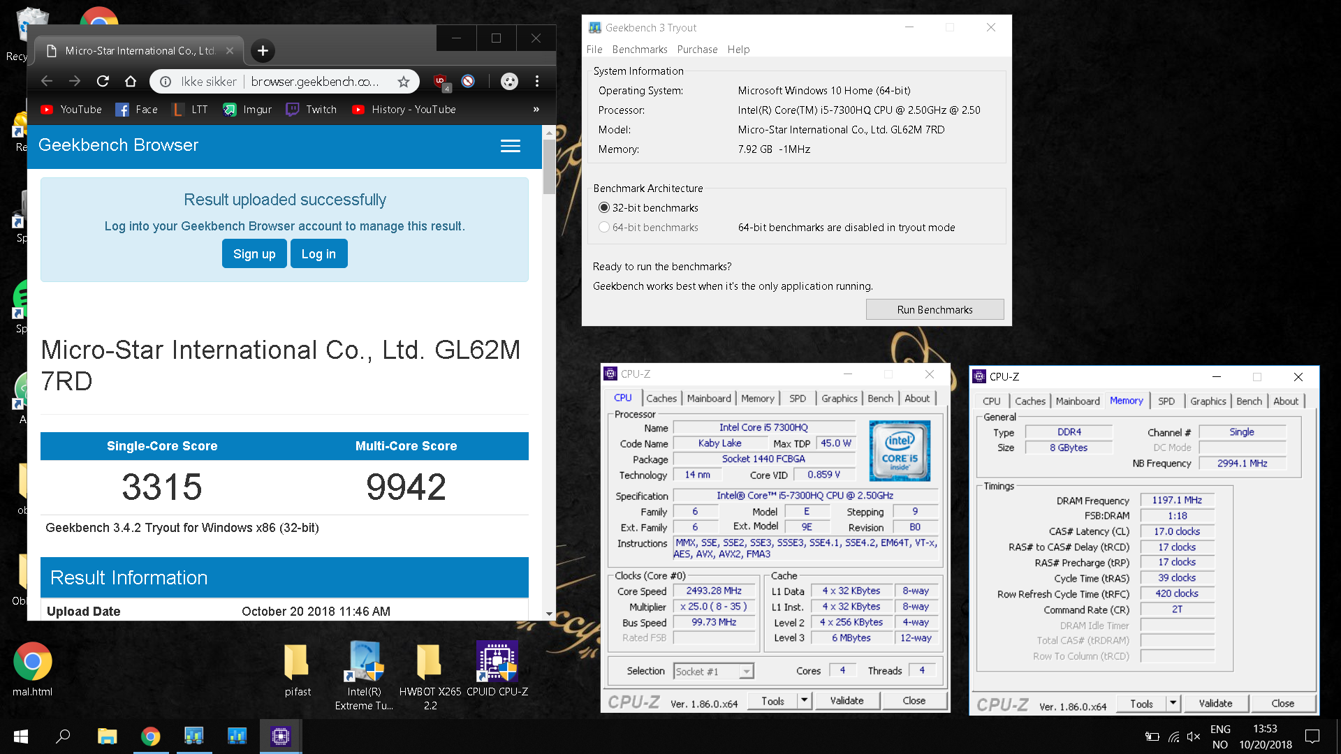1341x754 pixels.
Task: Switch to Mainboard tab in left CPU-Z window
Action: click(709, 399)
